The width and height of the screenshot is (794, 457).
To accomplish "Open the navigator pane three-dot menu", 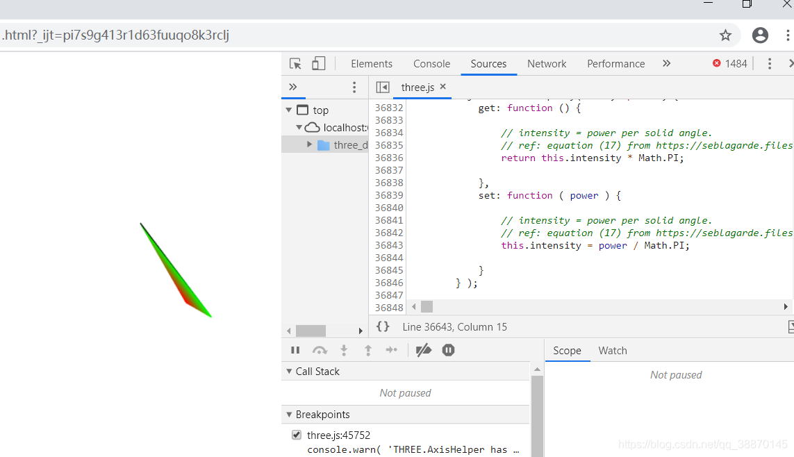I will pos(354,87).
